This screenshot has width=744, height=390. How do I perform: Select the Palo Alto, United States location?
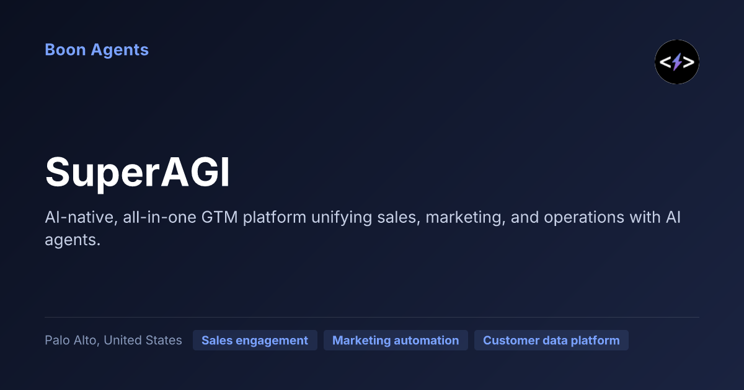click(x=113, y=340)
